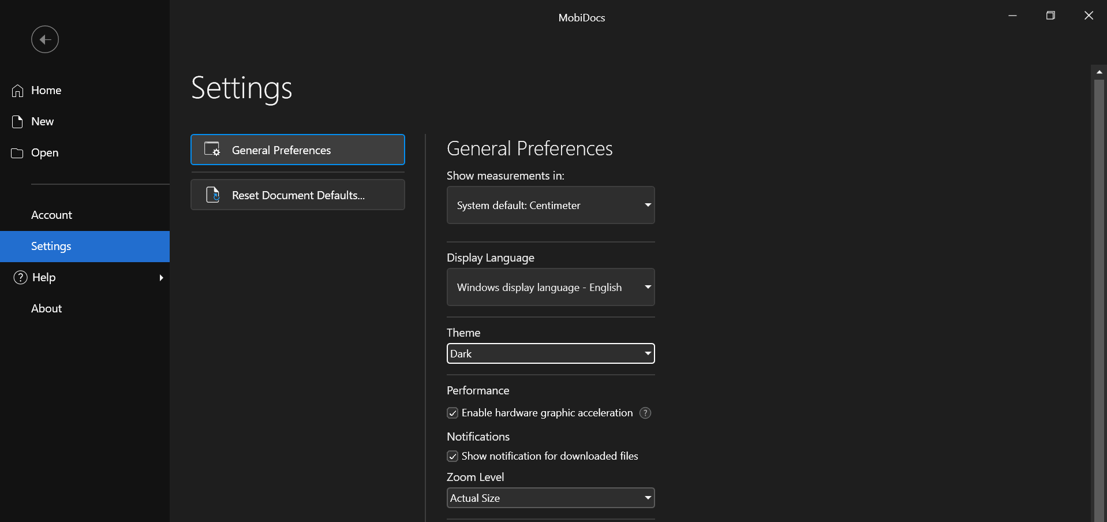
Task: Toggle Enable hardware graphic acceleration checkbox
Action: coord(452,413)
